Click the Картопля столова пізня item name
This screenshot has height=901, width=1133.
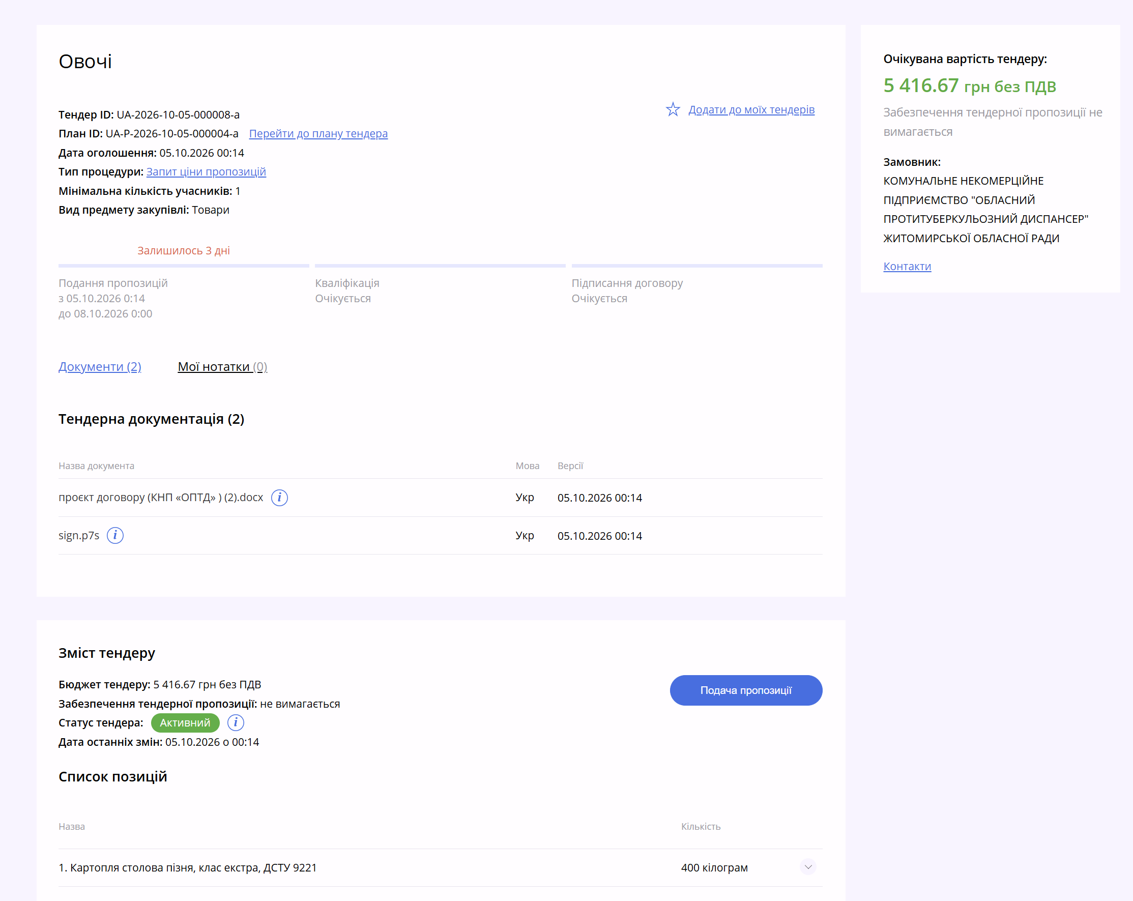click(188, 867)
